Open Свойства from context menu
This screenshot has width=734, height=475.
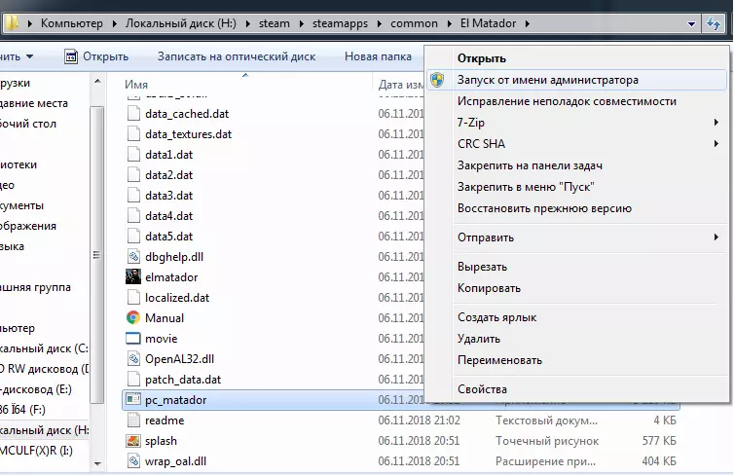(x=576, y=389)
